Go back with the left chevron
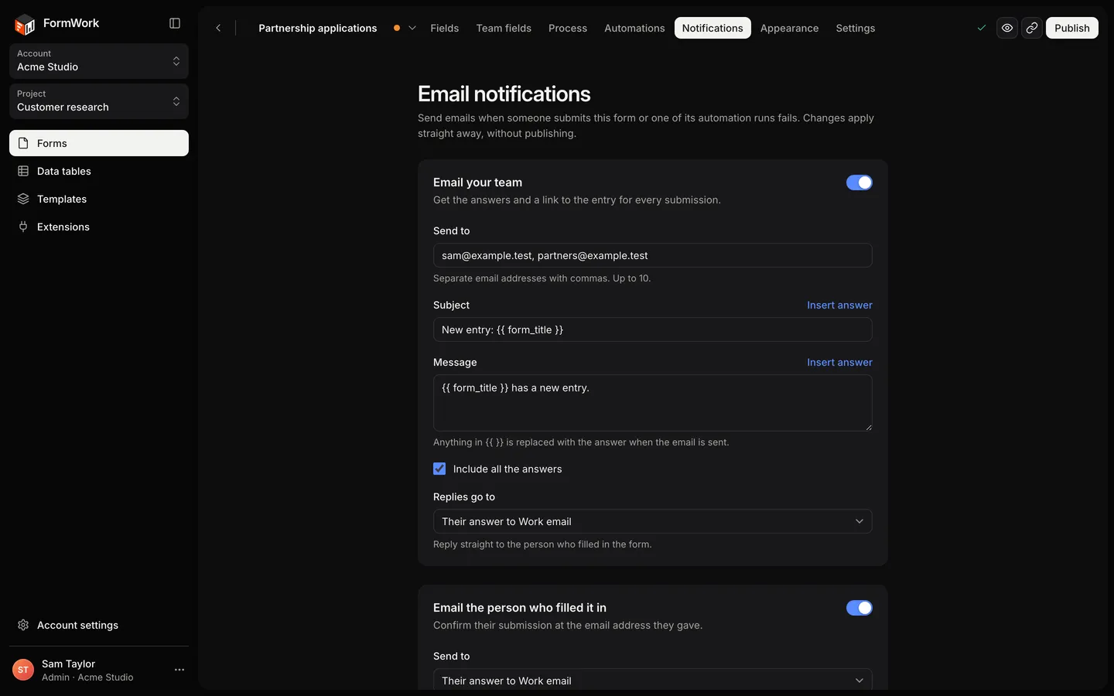Image resolution: width=1114 pixels, height=696 pixels. tap(218, 28)
